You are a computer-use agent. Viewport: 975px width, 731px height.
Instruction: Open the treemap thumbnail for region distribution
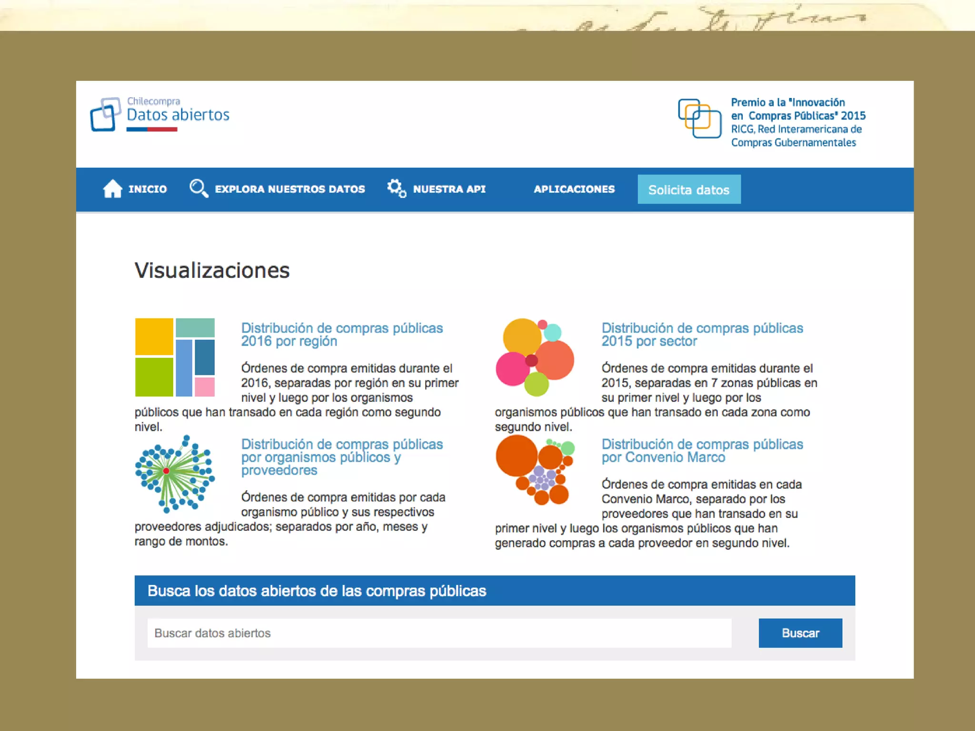click(175, 357)
